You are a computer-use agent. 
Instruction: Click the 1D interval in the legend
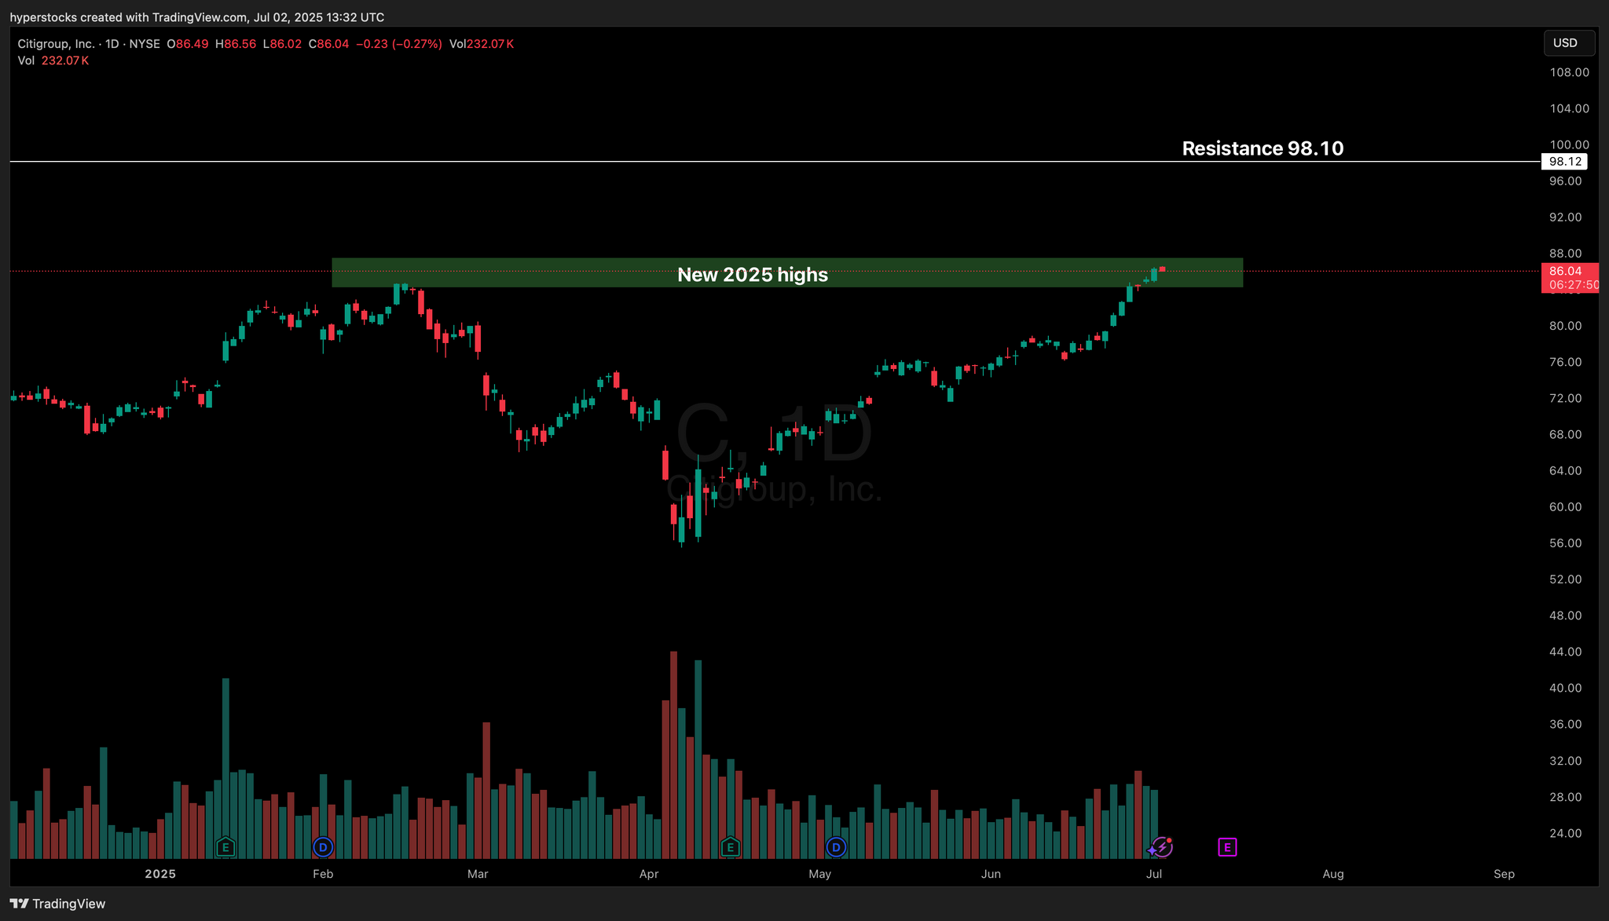[112, 44]
